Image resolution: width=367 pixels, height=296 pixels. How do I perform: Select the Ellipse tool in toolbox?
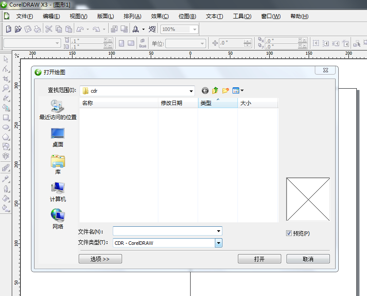[x=6, y=127]
